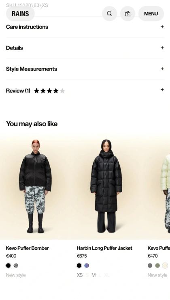Select size XS for Harbin Long Puffer Jacket
The height and width of the screenshot is (300, 170).
pos(80,275)
